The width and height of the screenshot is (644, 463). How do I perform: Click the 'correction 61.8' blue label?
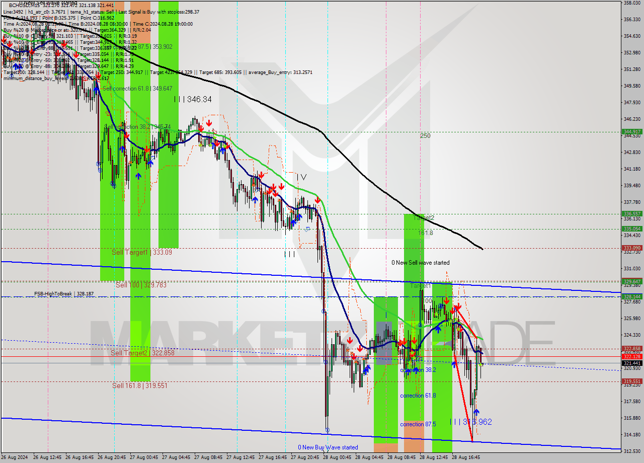(418, 396)
